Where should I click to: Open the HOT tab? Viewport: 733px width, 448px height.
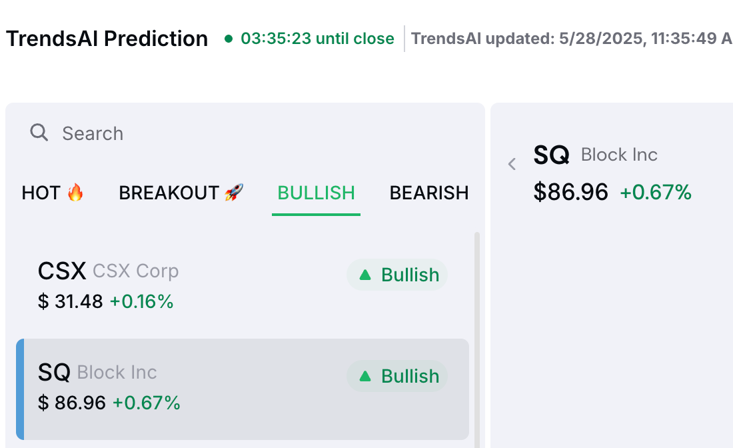[53, 193]
